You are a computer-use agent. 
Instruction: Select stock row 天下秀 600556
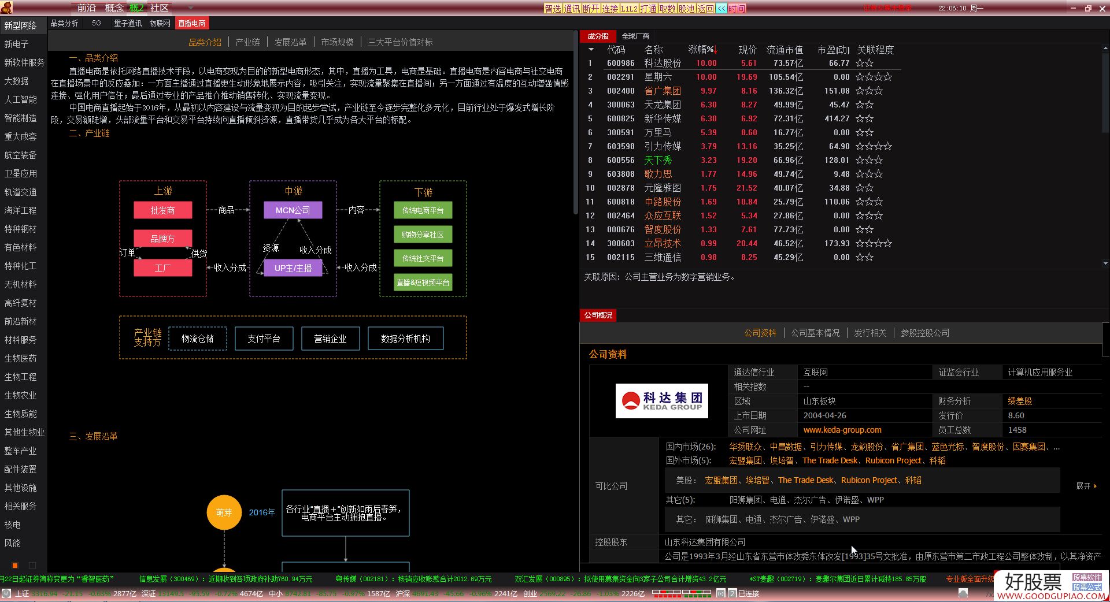click(742, 160)
